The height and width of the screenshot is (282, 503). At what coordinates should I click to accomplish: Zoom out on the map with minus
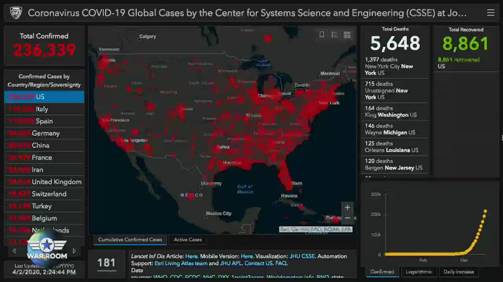tap(347, 218)
